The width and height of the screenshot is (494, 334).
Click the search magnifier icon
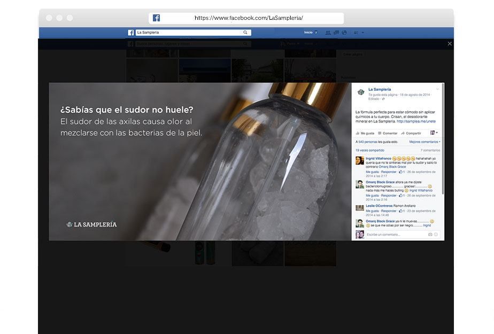245,33
